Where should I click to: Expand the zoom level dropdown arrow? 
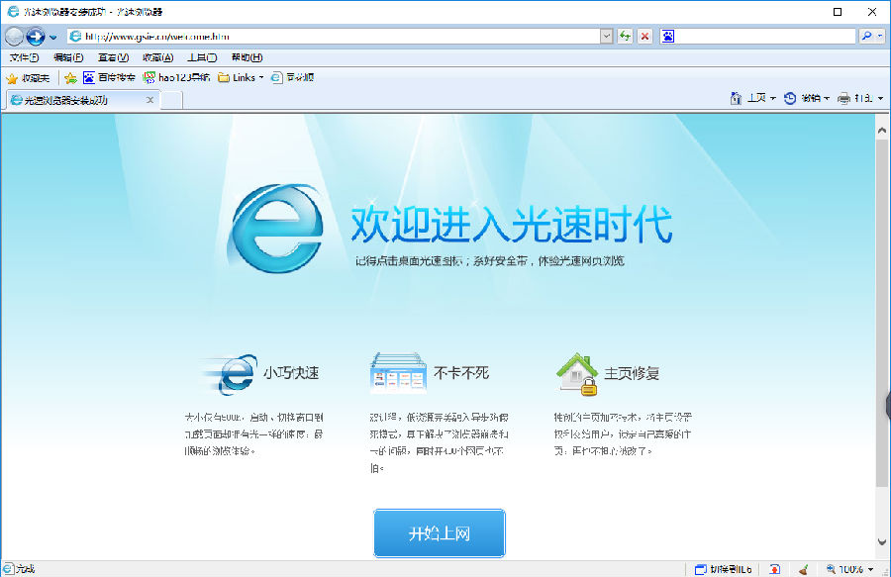[870, 569]
